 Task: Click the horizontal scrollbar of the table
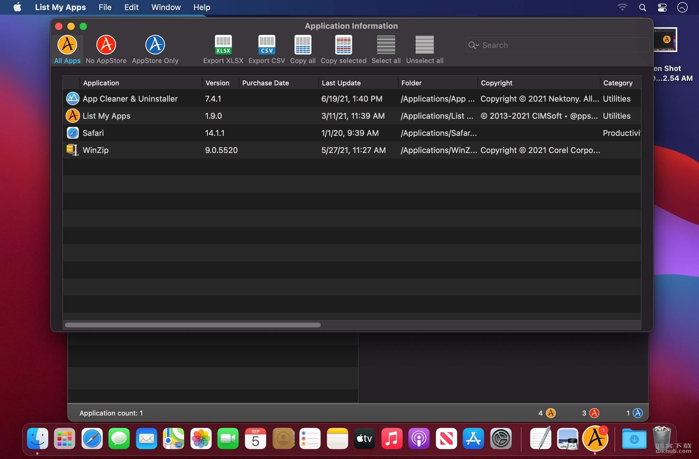pos(193,325)
